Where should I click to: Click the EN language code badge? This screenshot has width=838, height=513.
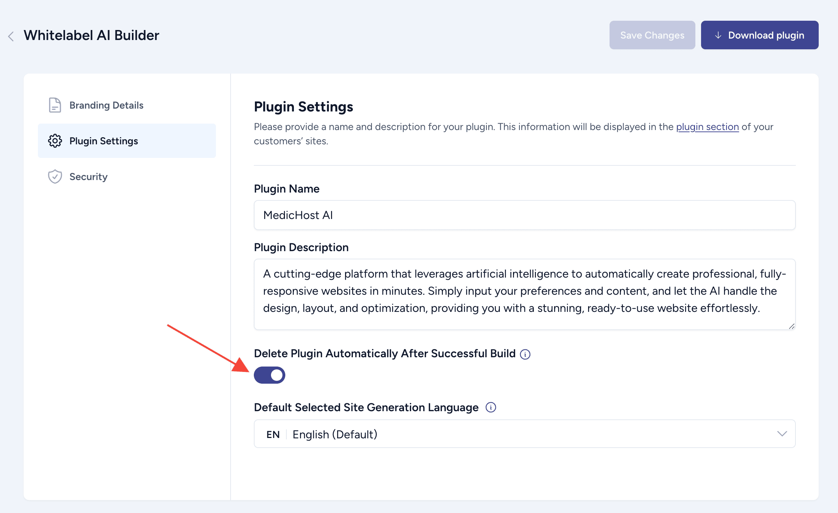point(273,434)
